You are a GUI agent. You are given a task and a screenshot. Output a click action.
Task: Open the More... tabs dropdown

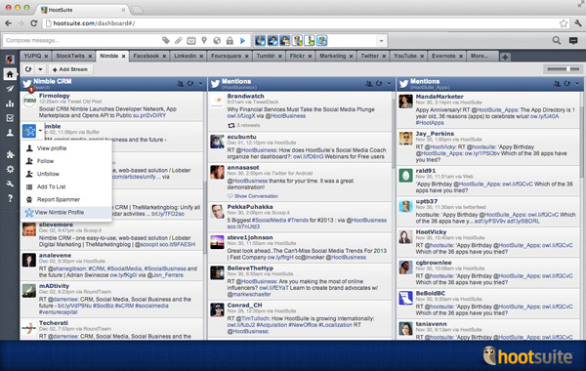point(480,56)
